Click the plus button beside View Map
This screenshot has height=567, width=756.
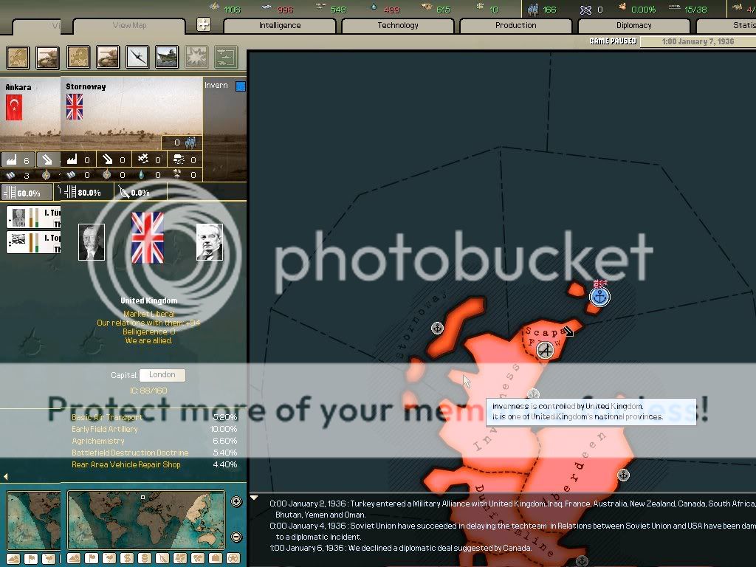[x=204, y=24]
